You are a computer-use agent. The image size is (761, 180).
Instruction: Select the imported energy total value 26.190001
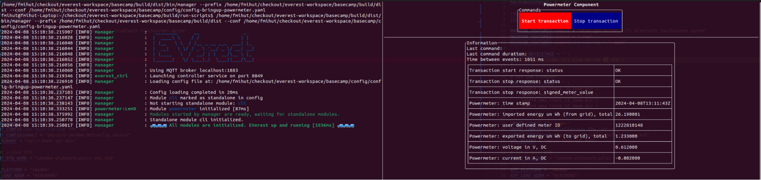627,114
